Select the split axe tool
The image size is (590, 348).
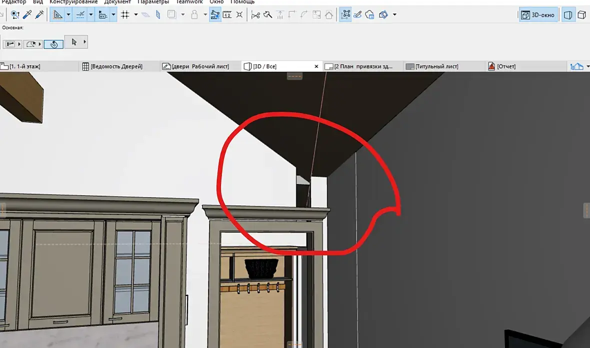coord(268,14)
